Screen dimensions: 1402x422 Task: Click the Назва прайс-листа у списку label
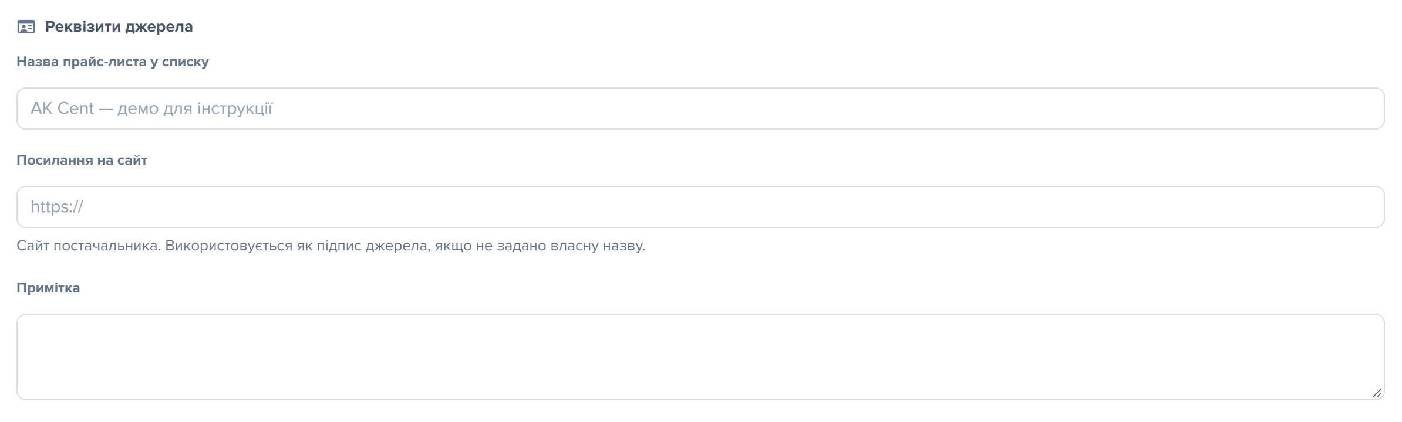point(113,62)
